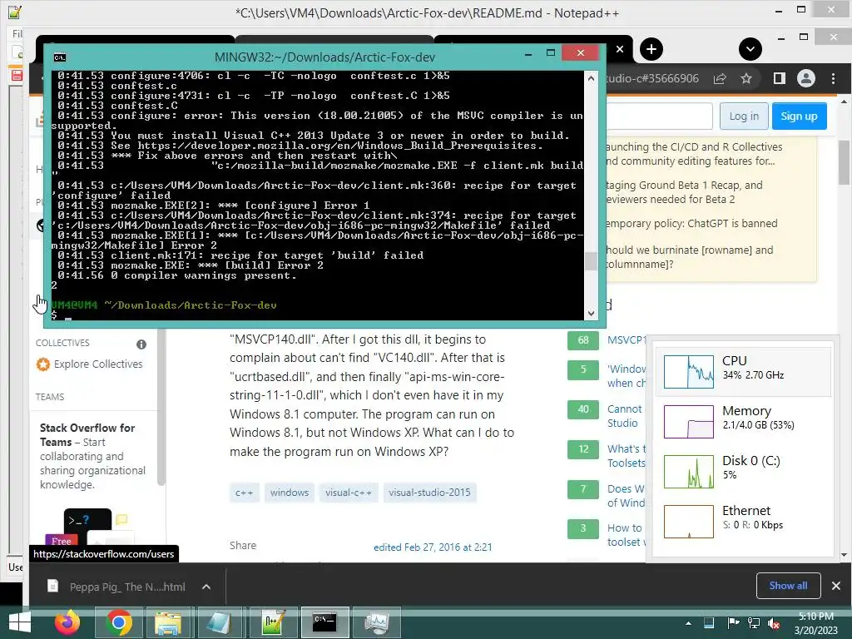
Task: Show hidden system tray icons
Action: coord(688,623)
